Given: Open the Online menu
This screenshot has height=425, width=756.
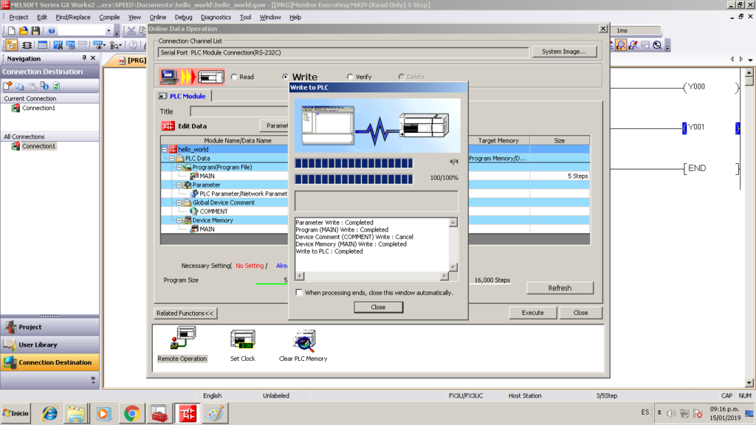Looking at the screenshot, I should coord(158,17).
